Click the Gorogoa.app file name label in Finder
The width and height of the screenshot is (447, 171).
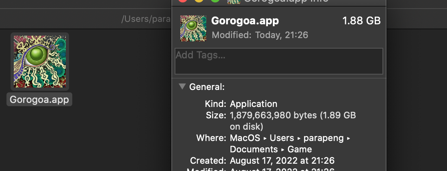point(39,100)
